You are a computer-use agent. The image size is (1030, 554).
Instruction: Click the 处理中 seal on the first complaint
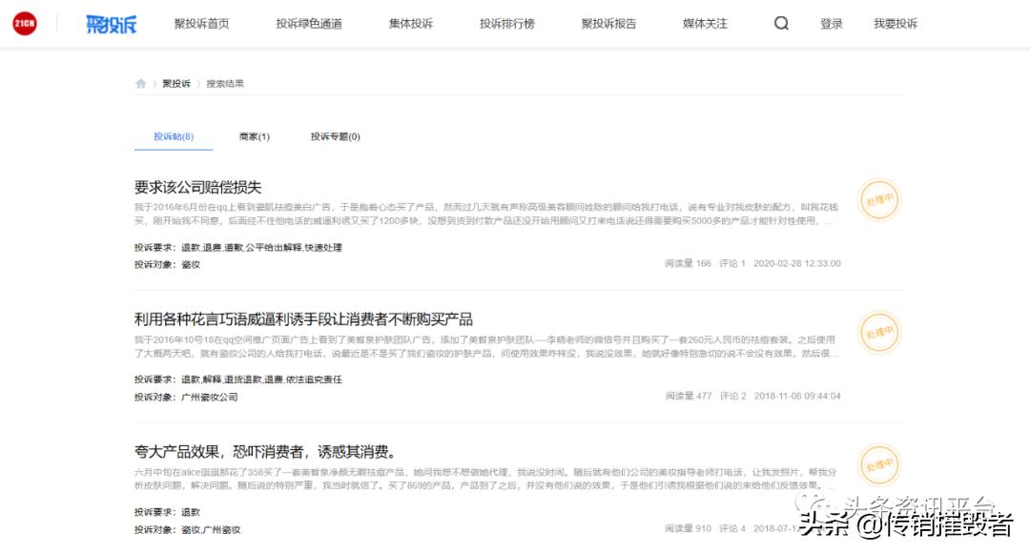click(x=878, y=201)
